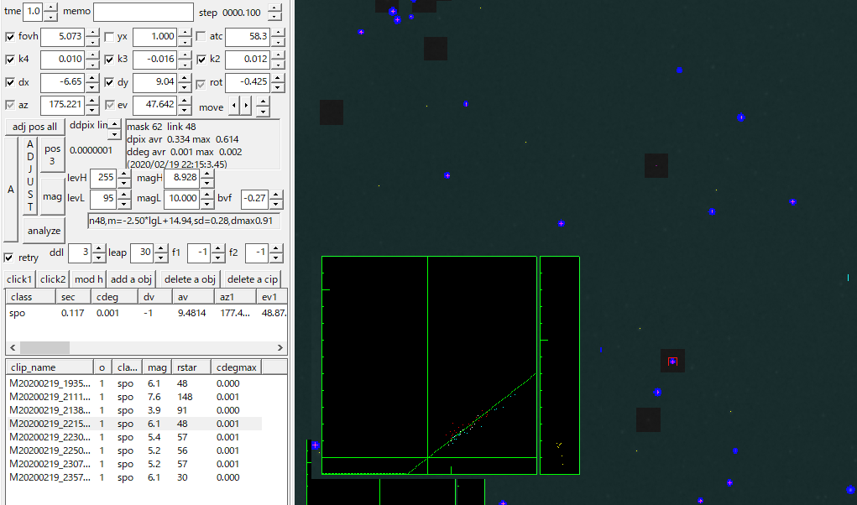Image resolution: width=857 pixels, height=505 pixels.
Task: Click the adj pos all button
Action: click(x=34, y=127)
